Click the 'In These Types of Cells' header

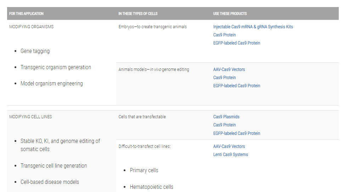point(138,14)
